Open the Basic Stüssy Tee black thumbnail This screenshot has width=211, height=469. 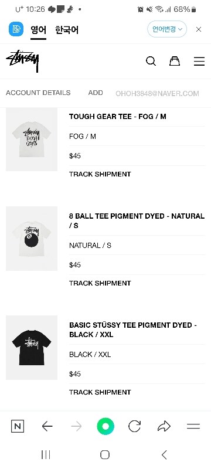32,348
